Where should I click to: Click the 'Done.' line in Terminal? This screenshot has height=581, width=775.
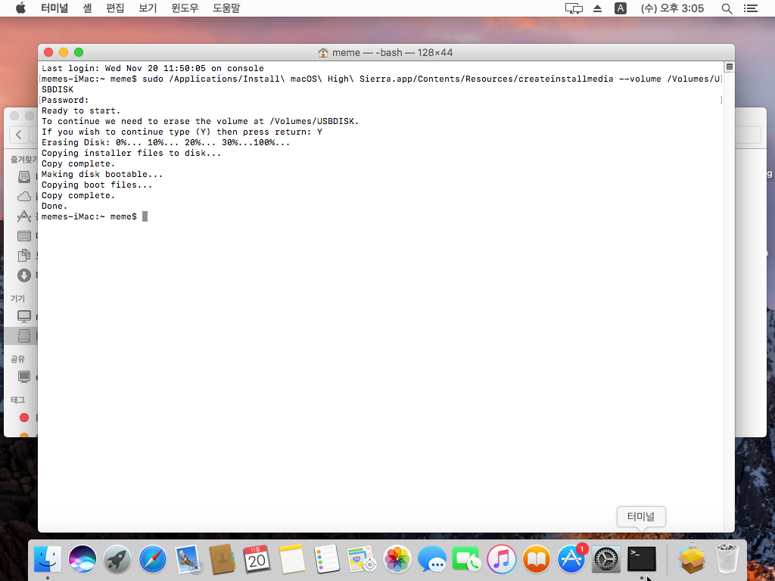click(54, 206)
